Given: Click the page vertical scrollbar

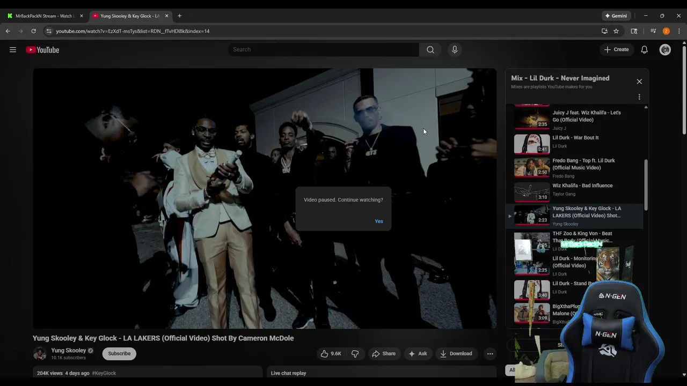Looking at the screenshot, I should (x=684, y=91).
